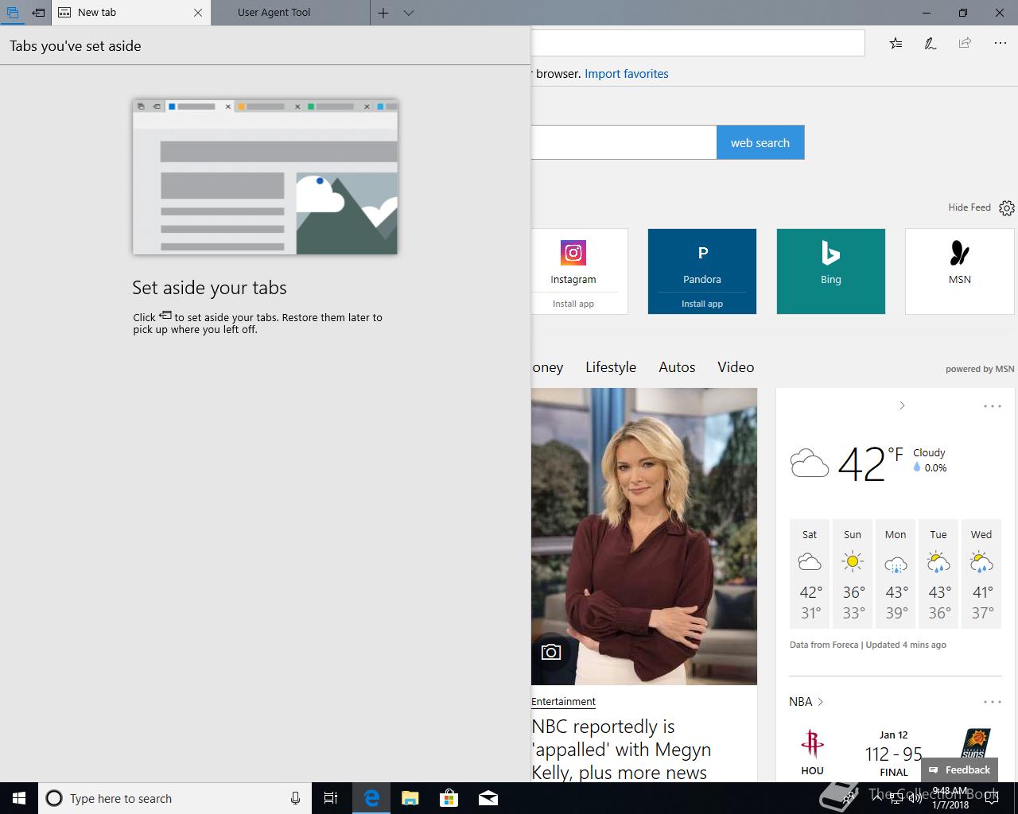The height and width of the screenshot is (814, 1018).
Task: Open NBC reportedly appalled headline
Action: 621,750
